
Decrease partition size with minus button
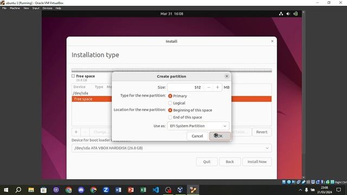209,87
